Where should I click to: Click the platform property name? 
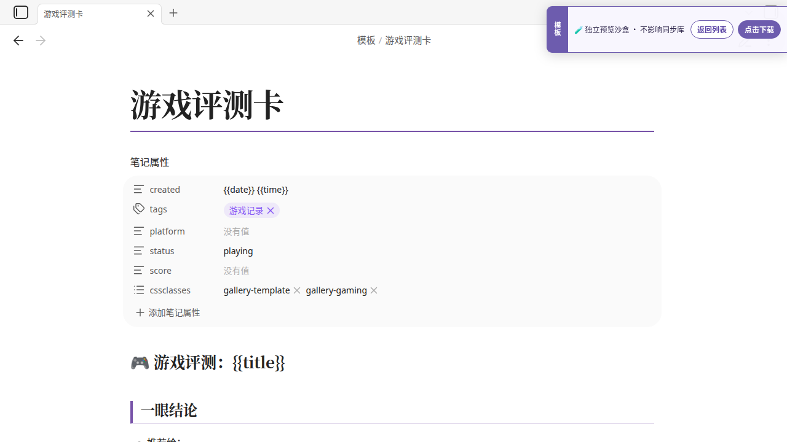click(x=167, y=231)
